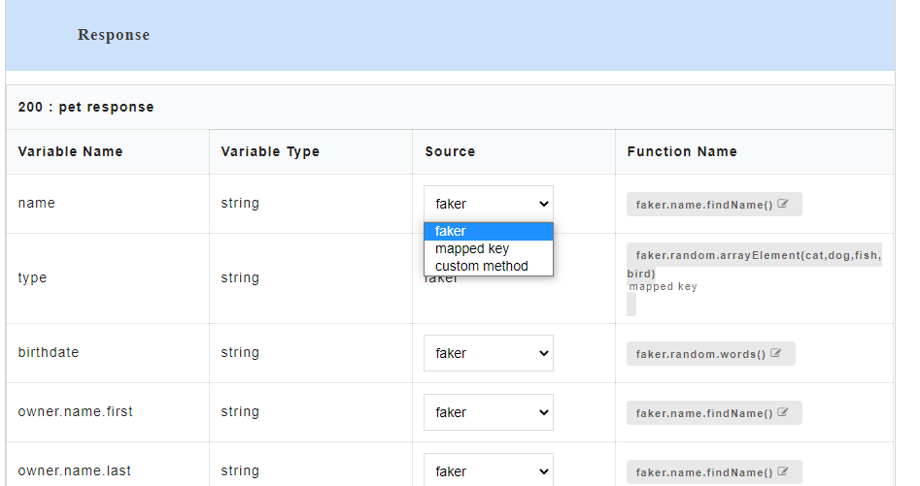Pick 'custom method' in the dropdown list
This screenshot has height=486, width=920.
coord(488,266)
